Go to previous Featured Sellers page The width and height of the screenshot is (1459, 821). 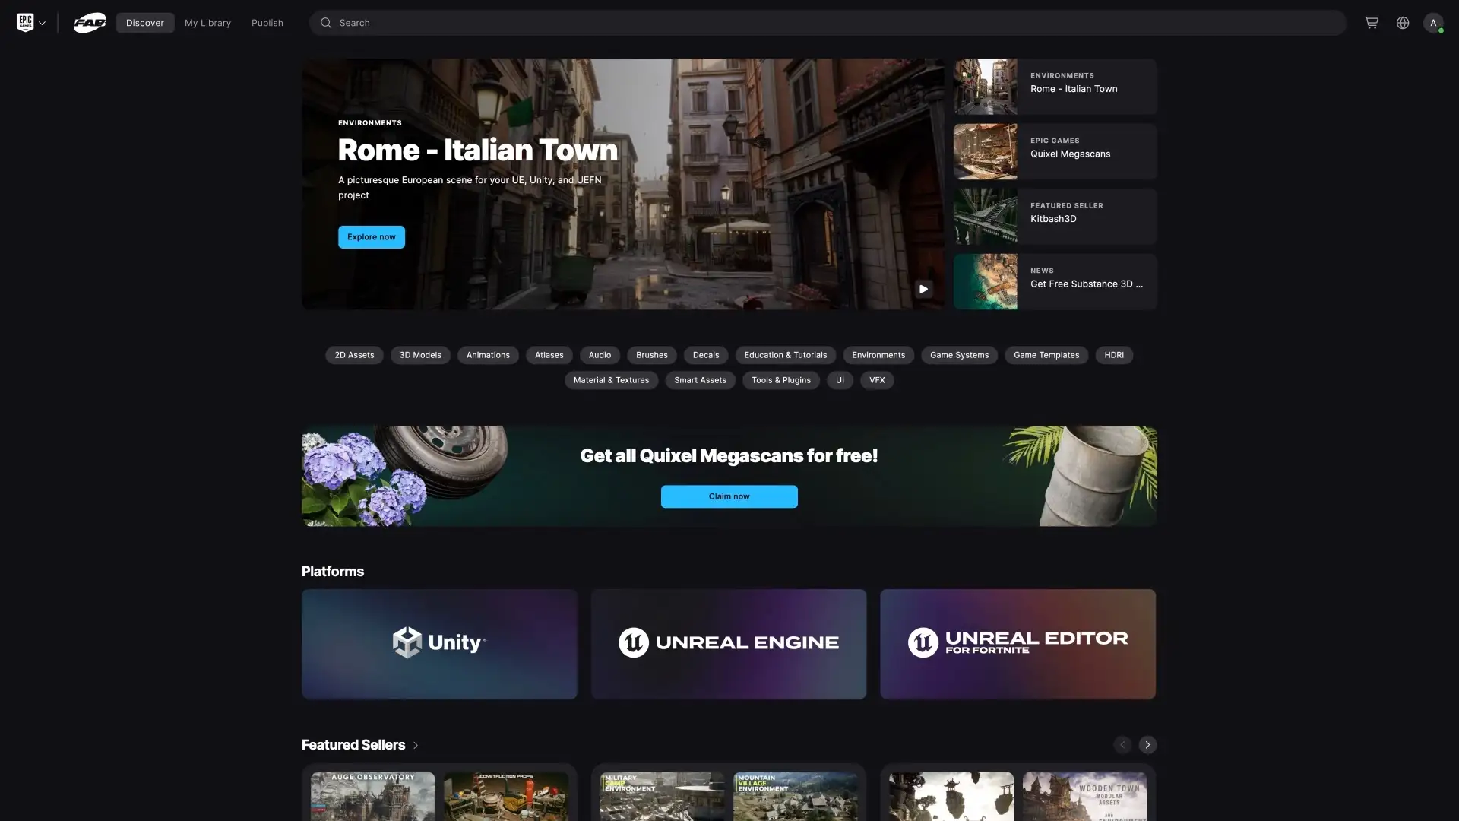(x=1122, y=745)
